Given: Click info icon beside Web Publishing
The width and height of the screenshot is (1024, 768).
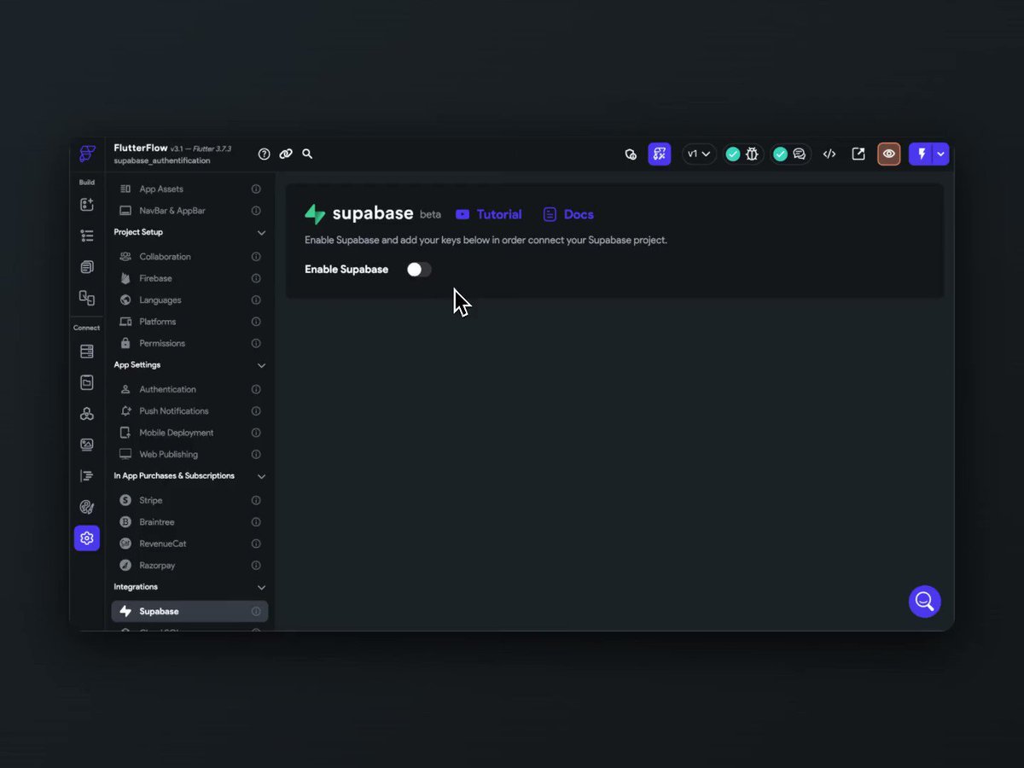Looking at the screenshot, I should (x=256, y=454).
